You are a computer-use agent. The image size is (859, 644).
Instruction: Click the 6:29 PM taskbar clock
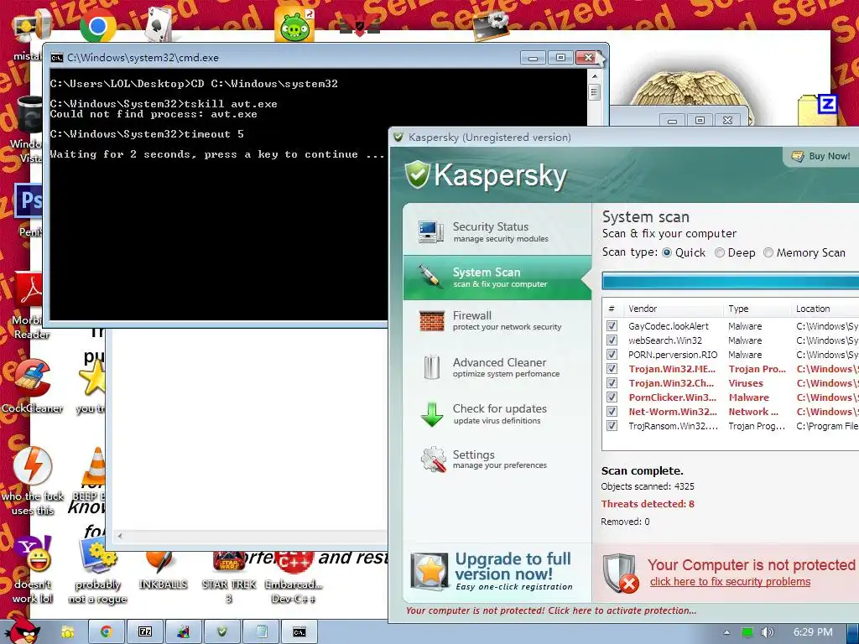click(813, 632)
